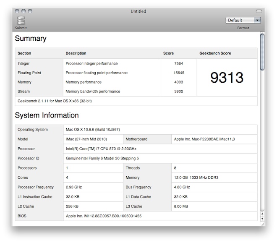Click the scroll up arrow

point(262,213)
